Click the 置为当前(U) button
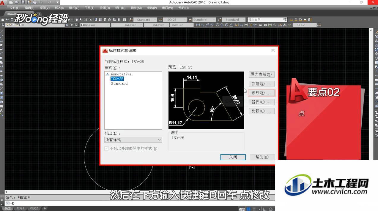Image resolution: width=378 pixels, height=211 pixels. pyautogui.click(x=261, y=74)
